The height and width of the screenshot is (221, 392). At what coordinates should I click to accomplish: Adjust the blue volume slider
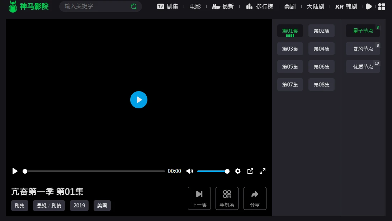coord(212,171)
